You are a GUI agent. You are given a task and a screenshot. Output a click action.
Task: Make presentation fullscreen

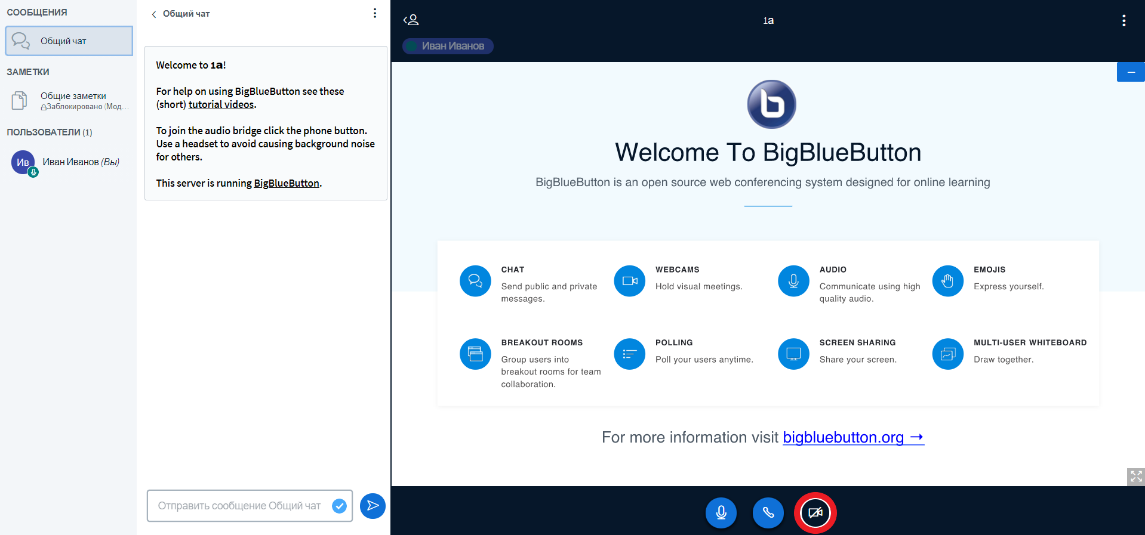point(1135,477)
